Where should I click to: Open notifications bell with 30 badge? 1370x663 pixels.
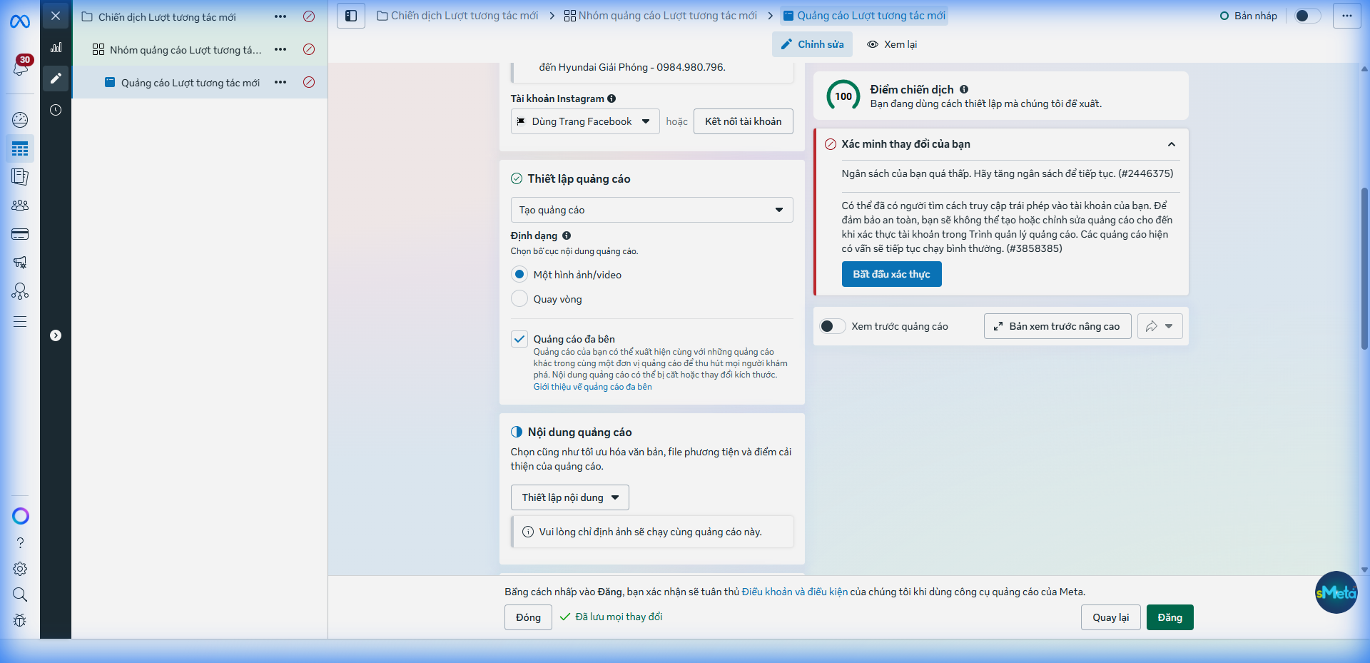point(20,67)
